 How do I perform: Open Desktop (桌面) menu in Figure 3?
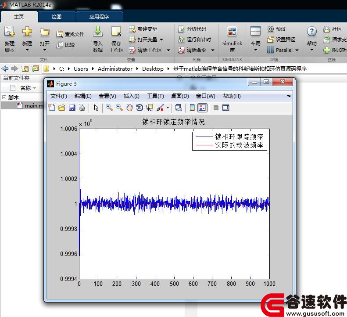tap(180, 96)
